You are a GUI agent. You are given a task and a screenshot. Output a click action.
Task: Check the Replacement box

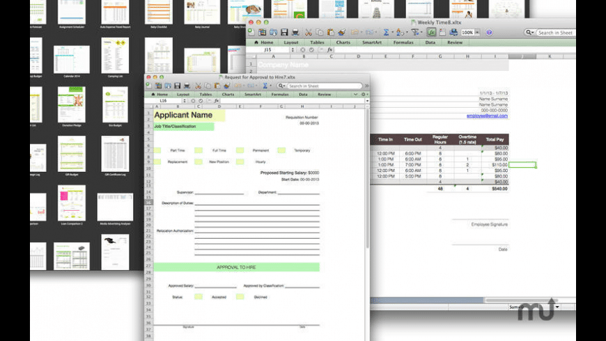tap(157, 162)
